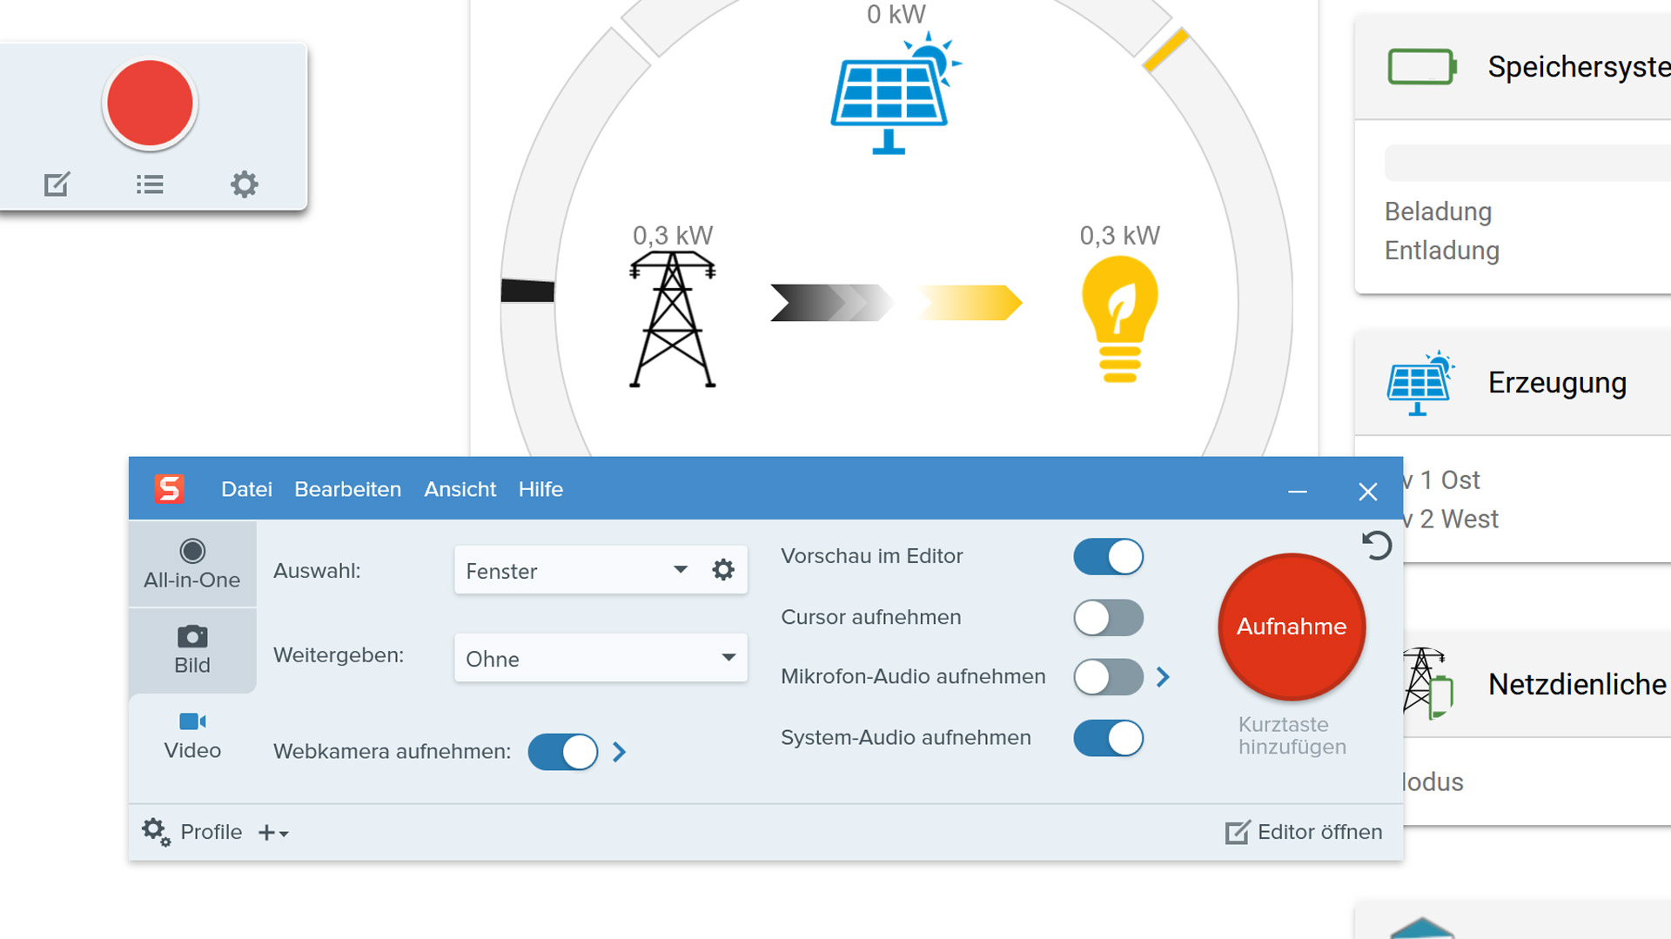Image resolution: width=1671 pixels, height=939 pixels.
Task: Turn off System-Audio aufnehmen switch
Action: 1108,738
